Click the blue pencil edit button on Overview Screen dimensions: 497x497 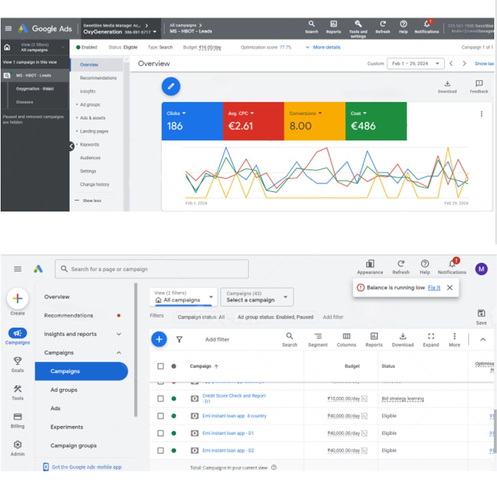[x=171, y=87]
